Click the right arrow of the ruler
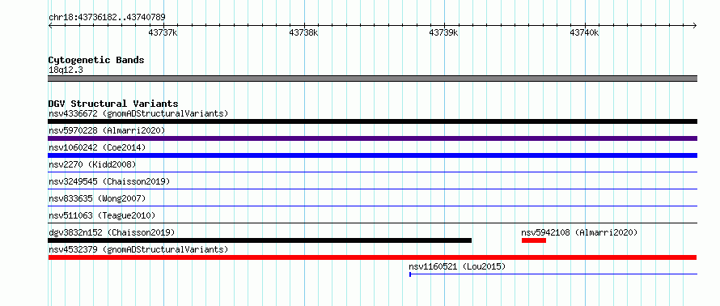720x306 pixels. point(694,25)
